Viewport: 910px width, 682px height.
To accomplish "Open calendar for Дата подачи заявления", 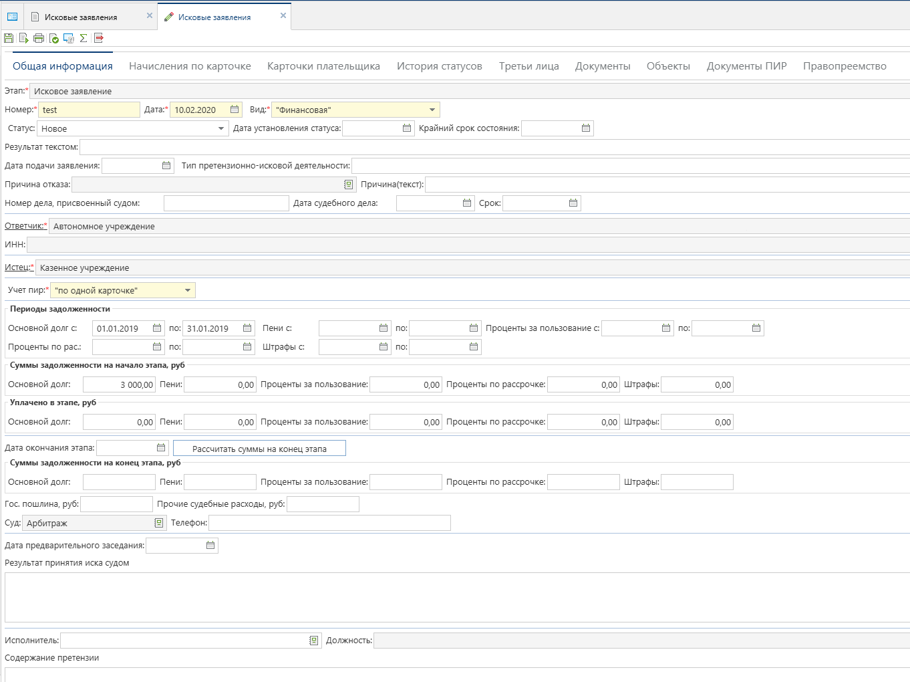I will (x=166, y=166).
